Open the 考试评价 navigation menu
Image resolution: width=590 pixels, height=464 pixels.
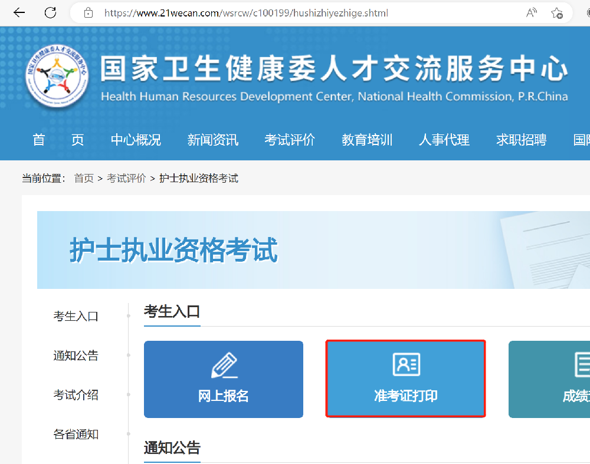[290, 140]
